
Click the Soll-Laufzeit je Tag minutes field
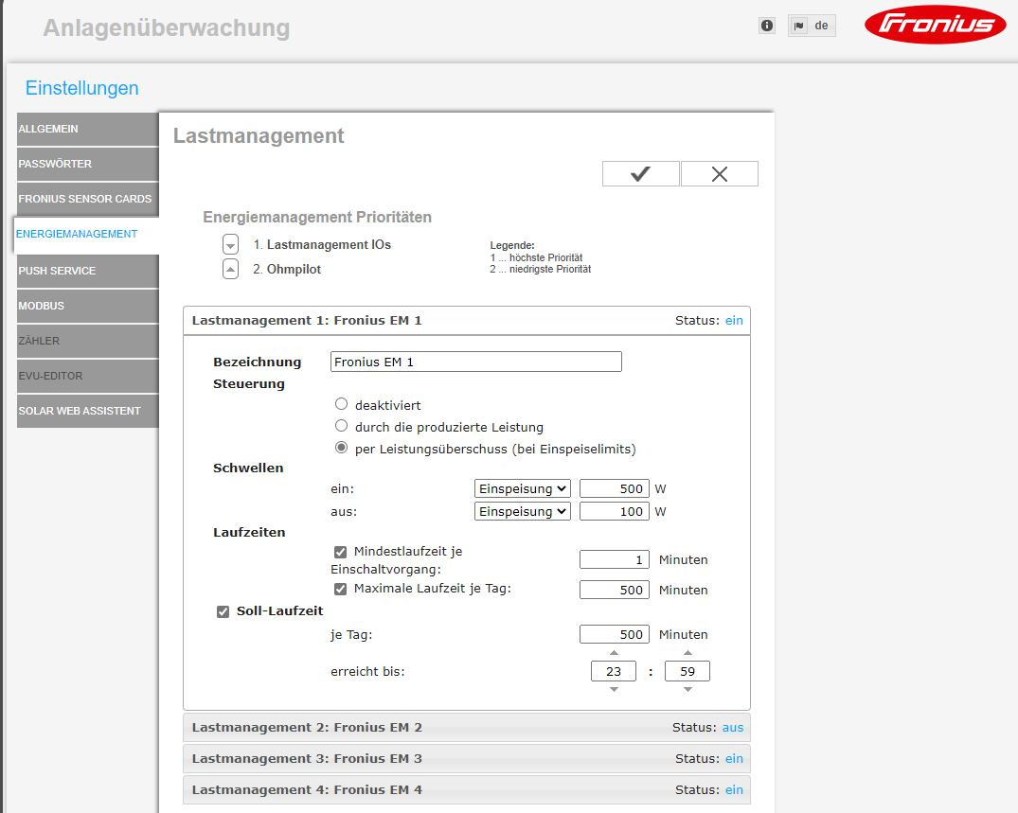(x=615, y=634)
